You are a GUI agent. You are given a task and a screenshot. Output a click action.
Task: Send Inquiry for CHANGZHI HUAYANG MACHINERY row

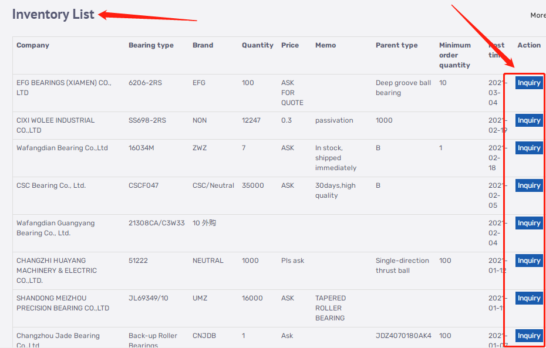(x=528, y=261)
